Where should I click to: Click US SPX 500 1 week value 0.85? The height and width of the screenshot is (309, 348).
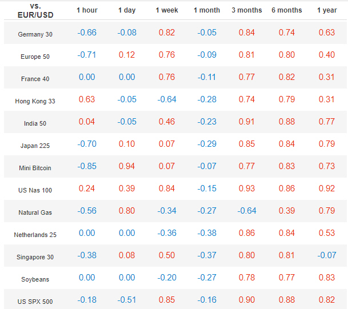coord(167,300)
